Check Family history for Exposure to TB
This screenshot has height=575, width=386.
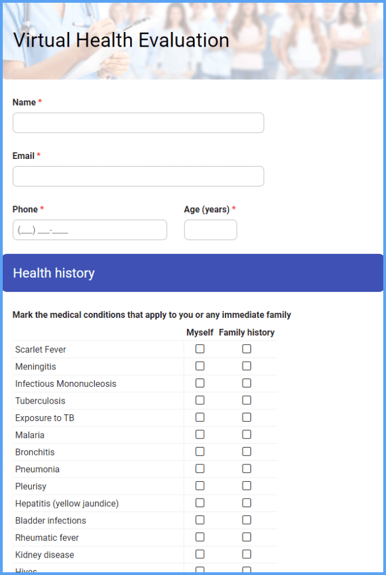tap(246, 417)
